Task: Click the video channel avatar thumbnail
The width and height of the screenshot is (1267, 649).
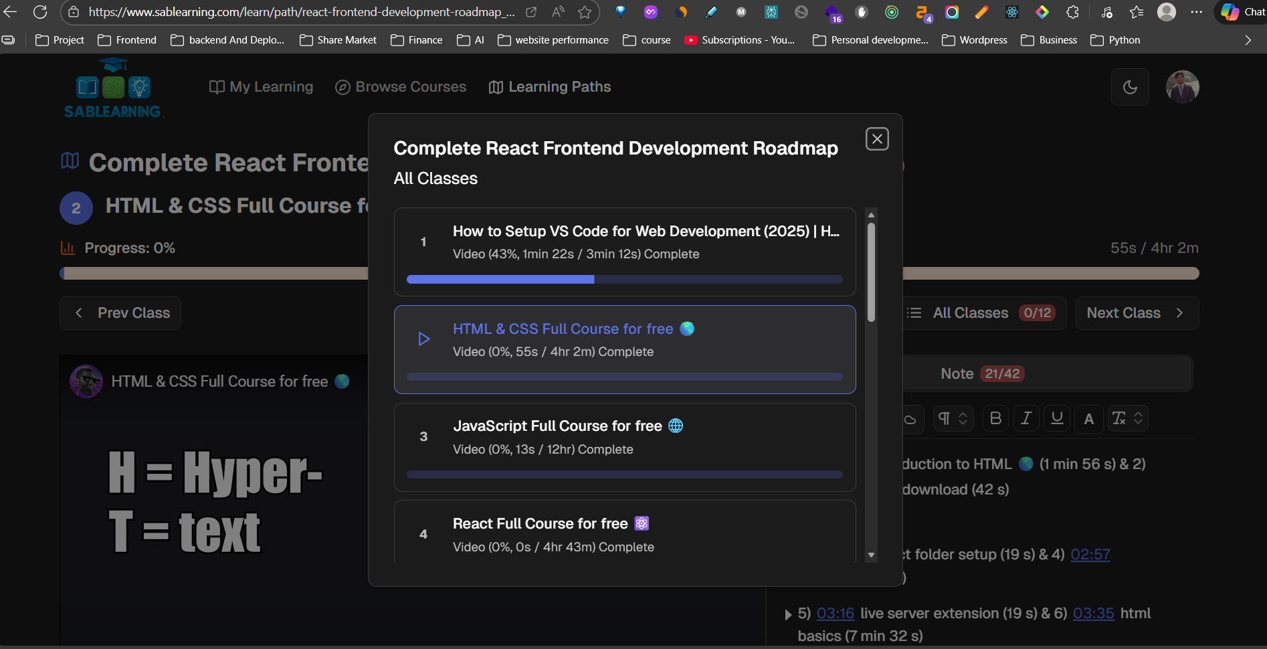Action: pyautogui.click(x=86, y=381)
